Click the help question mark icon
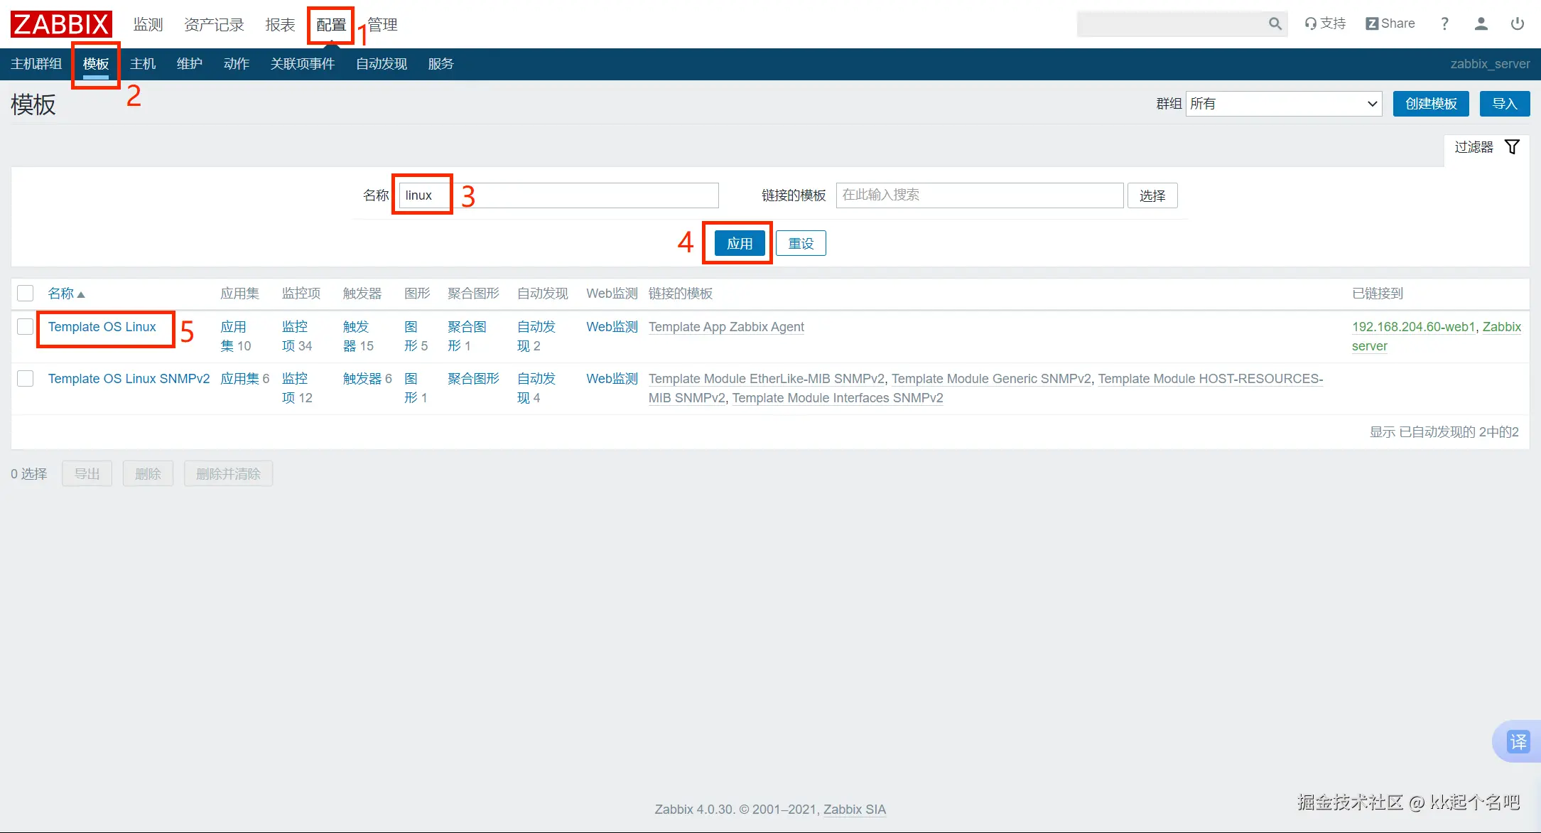The height and width of the screenshot is (833, 1541). click(x=1444, y=23)
